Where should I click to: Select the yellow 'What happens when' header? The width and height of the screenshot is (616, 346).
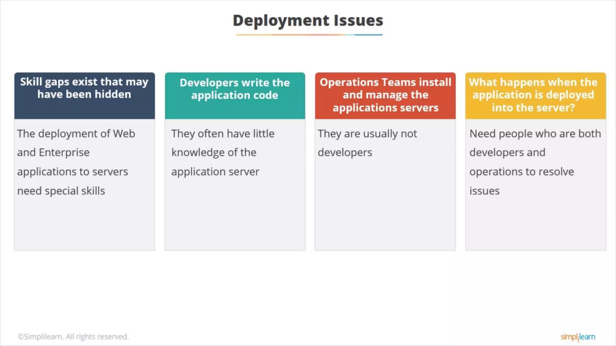point(535,96)
